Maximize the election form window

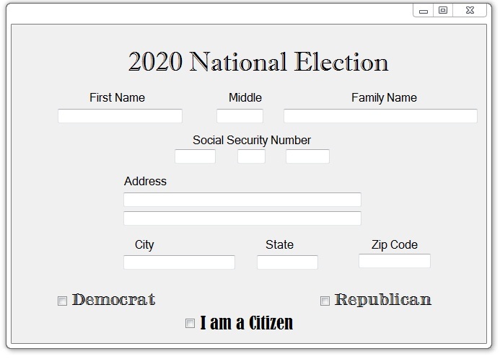pos(443,11)
